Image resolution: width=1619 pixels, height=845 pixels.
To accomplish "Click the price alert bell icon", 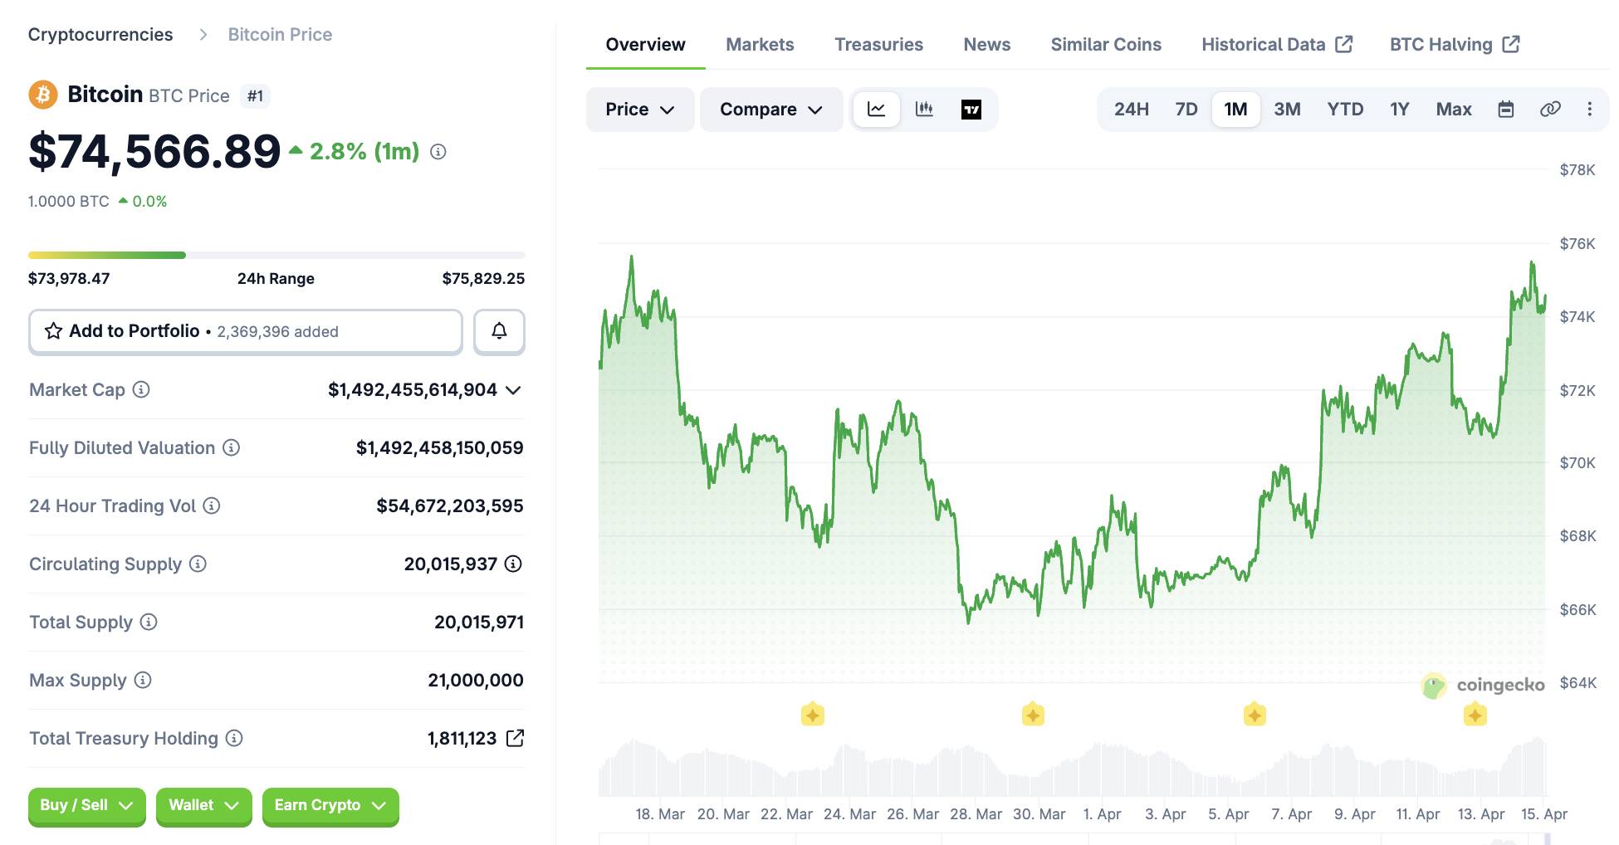I will tap(499, 331).
